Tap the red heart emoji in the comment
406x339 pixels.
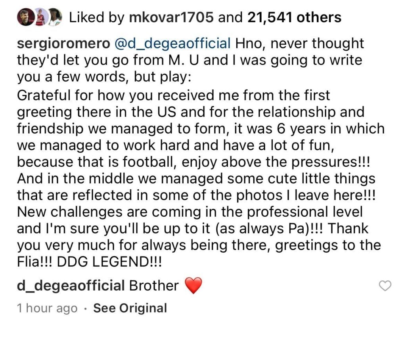(193, 286)
